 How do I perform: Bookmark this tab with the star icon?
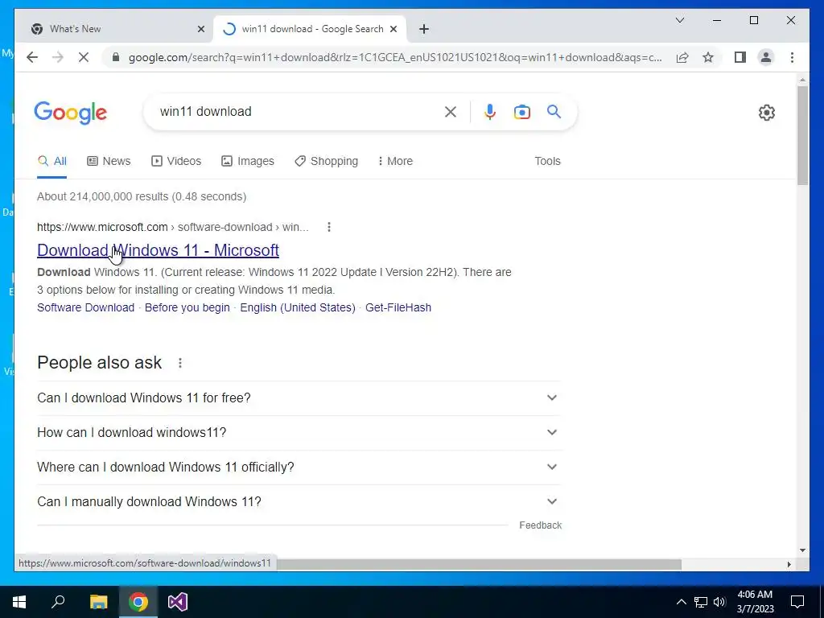point(708,57)
